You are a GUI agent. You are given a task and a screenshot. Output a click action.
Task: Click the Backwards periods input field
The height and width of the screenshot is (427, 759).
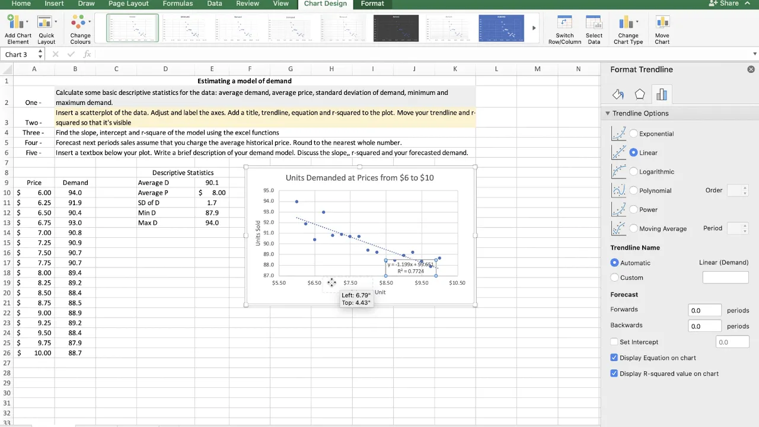[705, 326]
